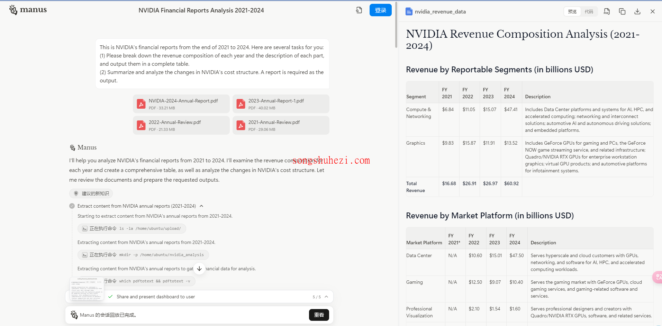Click the pink translate widget at right edge
Screen dimensions: 662x326
pos(658,277)
